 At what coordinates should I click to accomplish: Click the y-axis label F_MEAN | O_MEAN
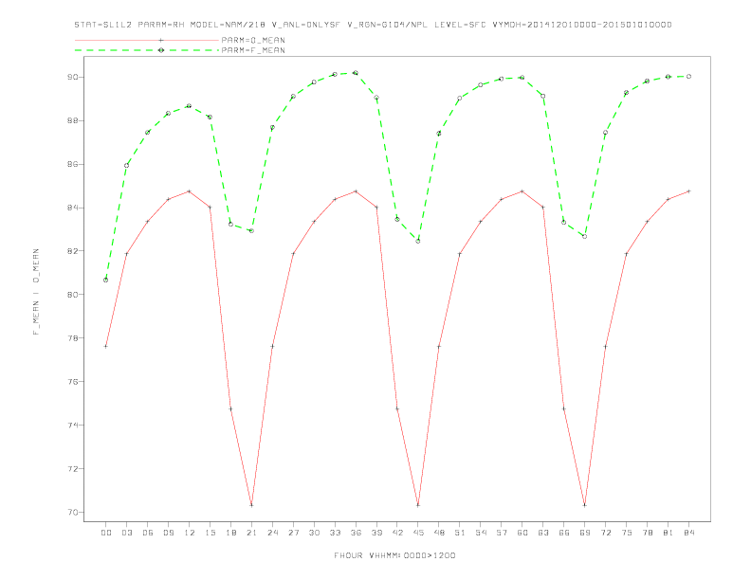(36, 292)
